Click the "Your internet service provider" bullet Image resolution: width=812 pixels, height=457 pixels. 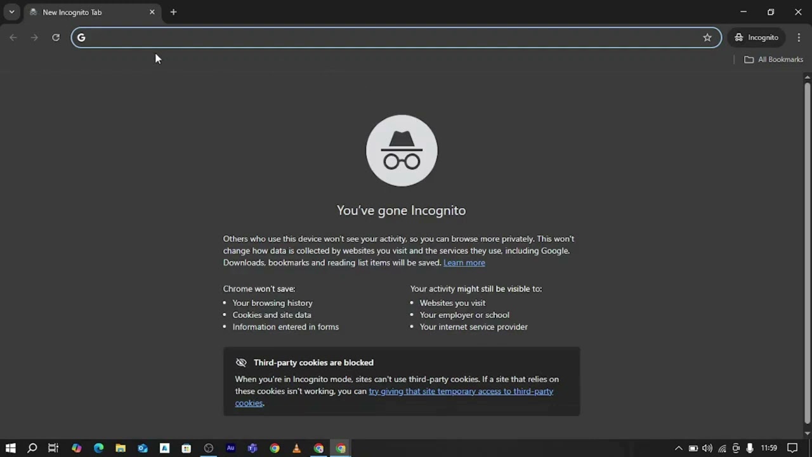click(x=473, y=327)
